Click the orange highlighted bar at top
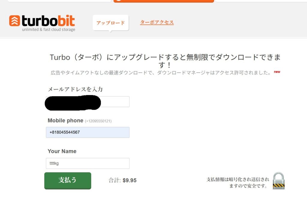The height and width of the screenshot is (204, 307). [164, 1]
